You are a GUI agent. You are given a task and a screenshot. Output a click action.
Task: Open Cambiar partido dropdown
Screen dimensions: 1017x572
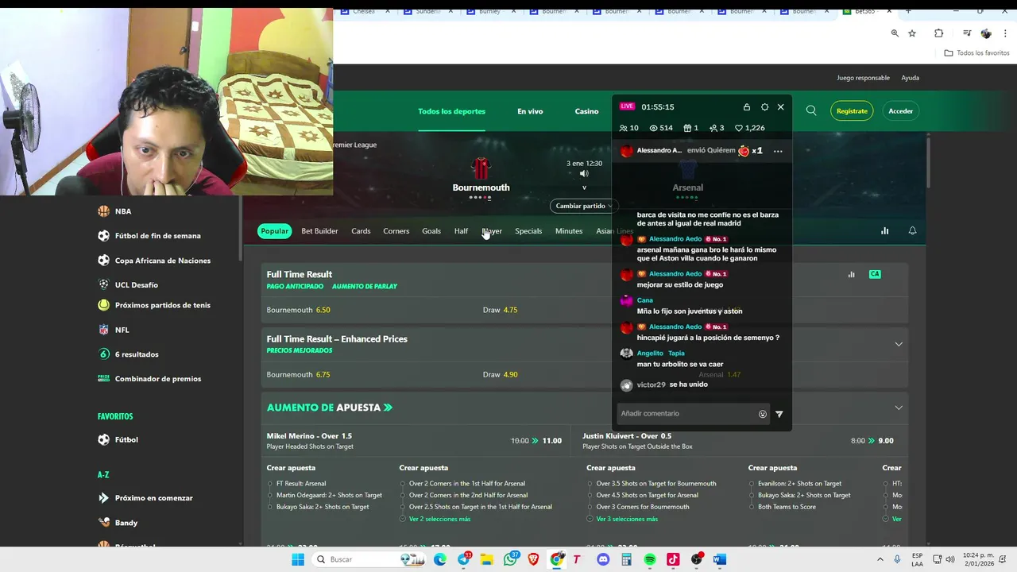click(x=584, y=206)
